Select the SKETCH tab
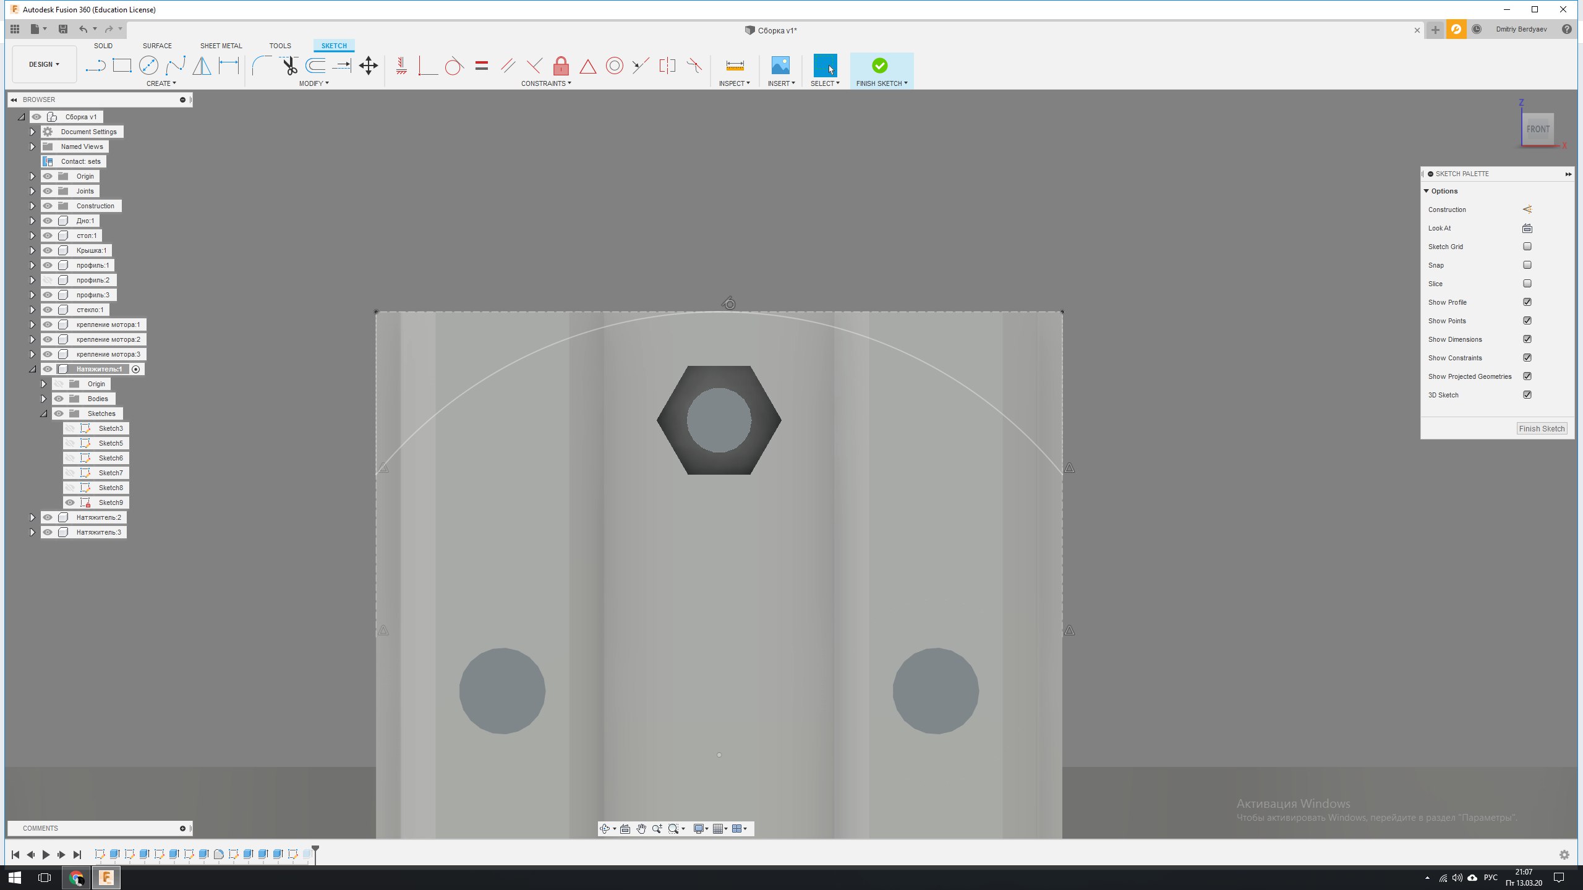The image size is (1583, 890). point(334,46)
